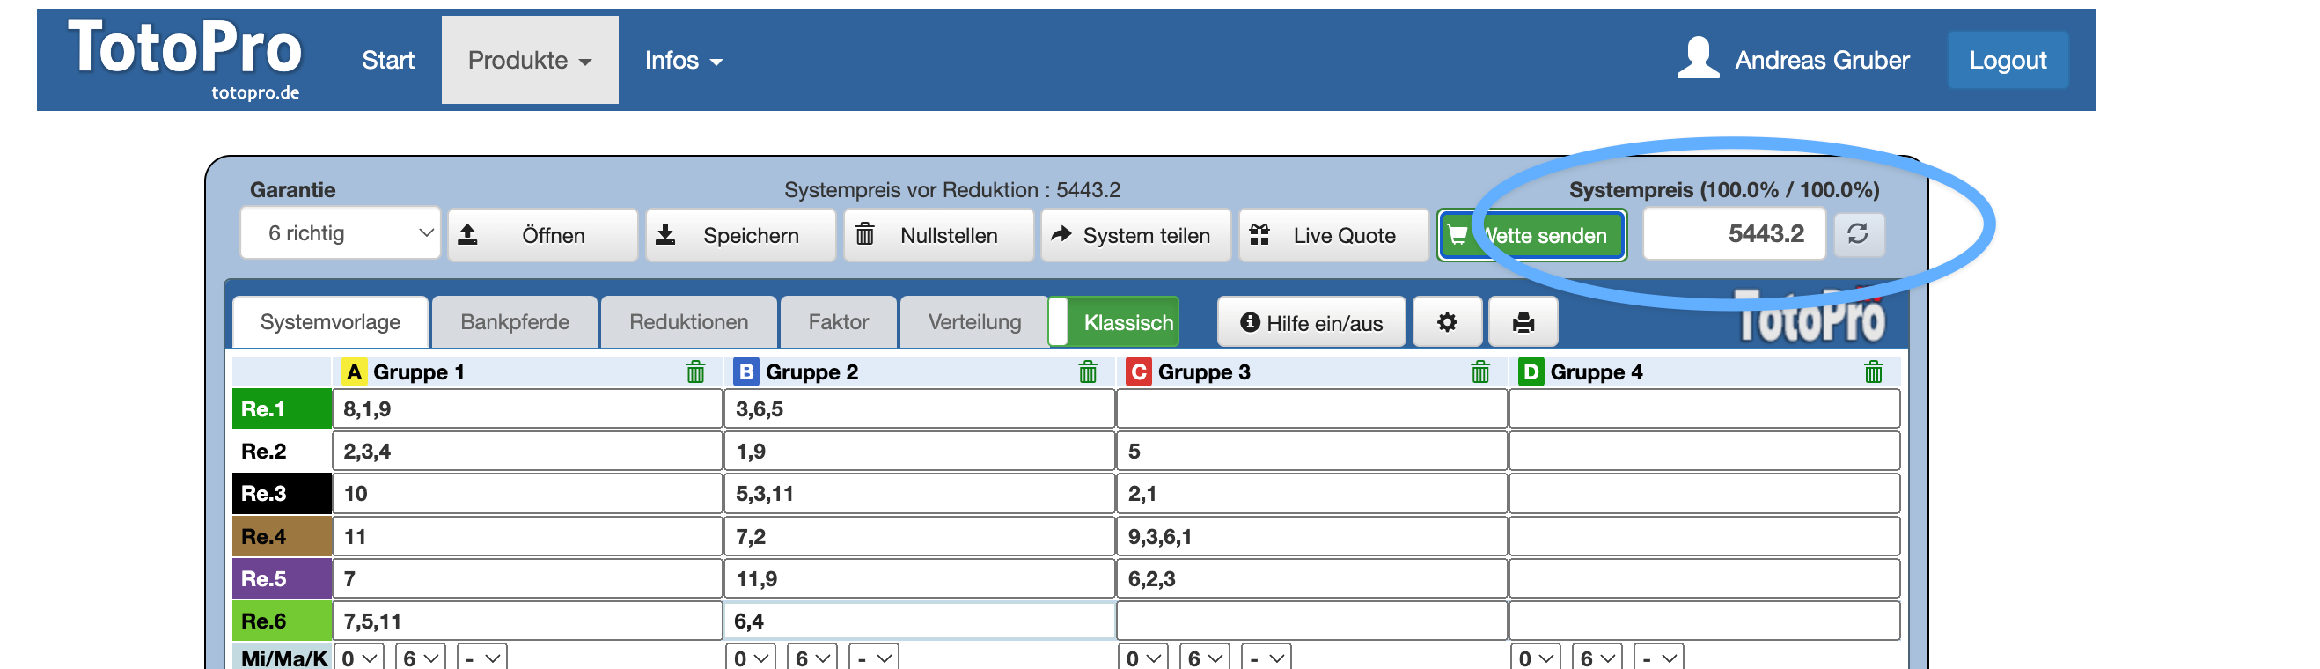Click Re.5 Gruppe 3 field with 6,2,3
The height and width of the screenshot is (669, 2320).
(1312, 579)
